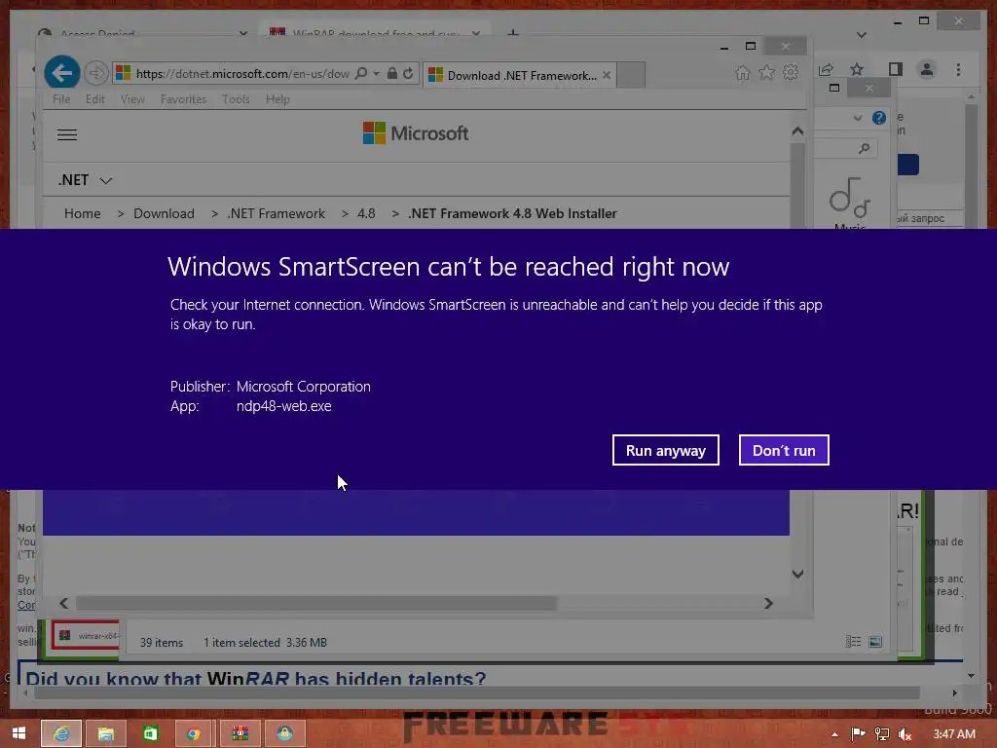
Task: Click IE horizontal scroll left arrow
Action: pos(63,603)
